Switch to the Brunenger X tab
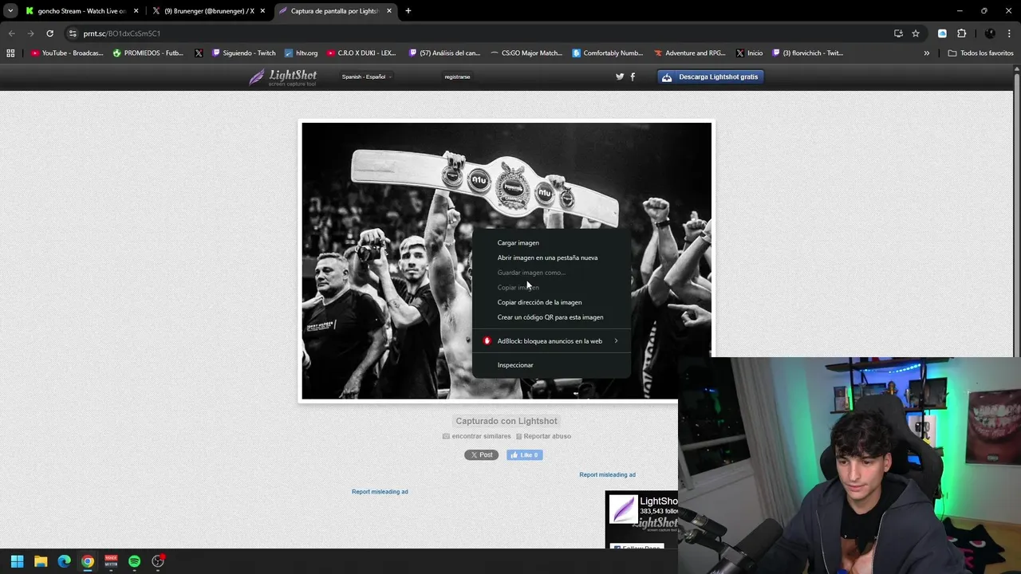This screenshot has width=1021, height=574. (209, 11)
